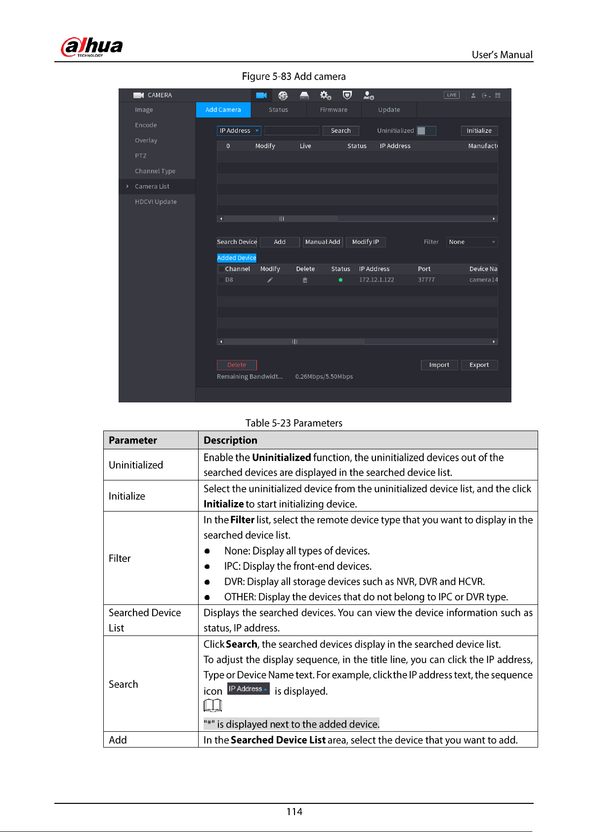Open the Camera settings icon in top bar

pyautogui.click(x=261, y=95)
